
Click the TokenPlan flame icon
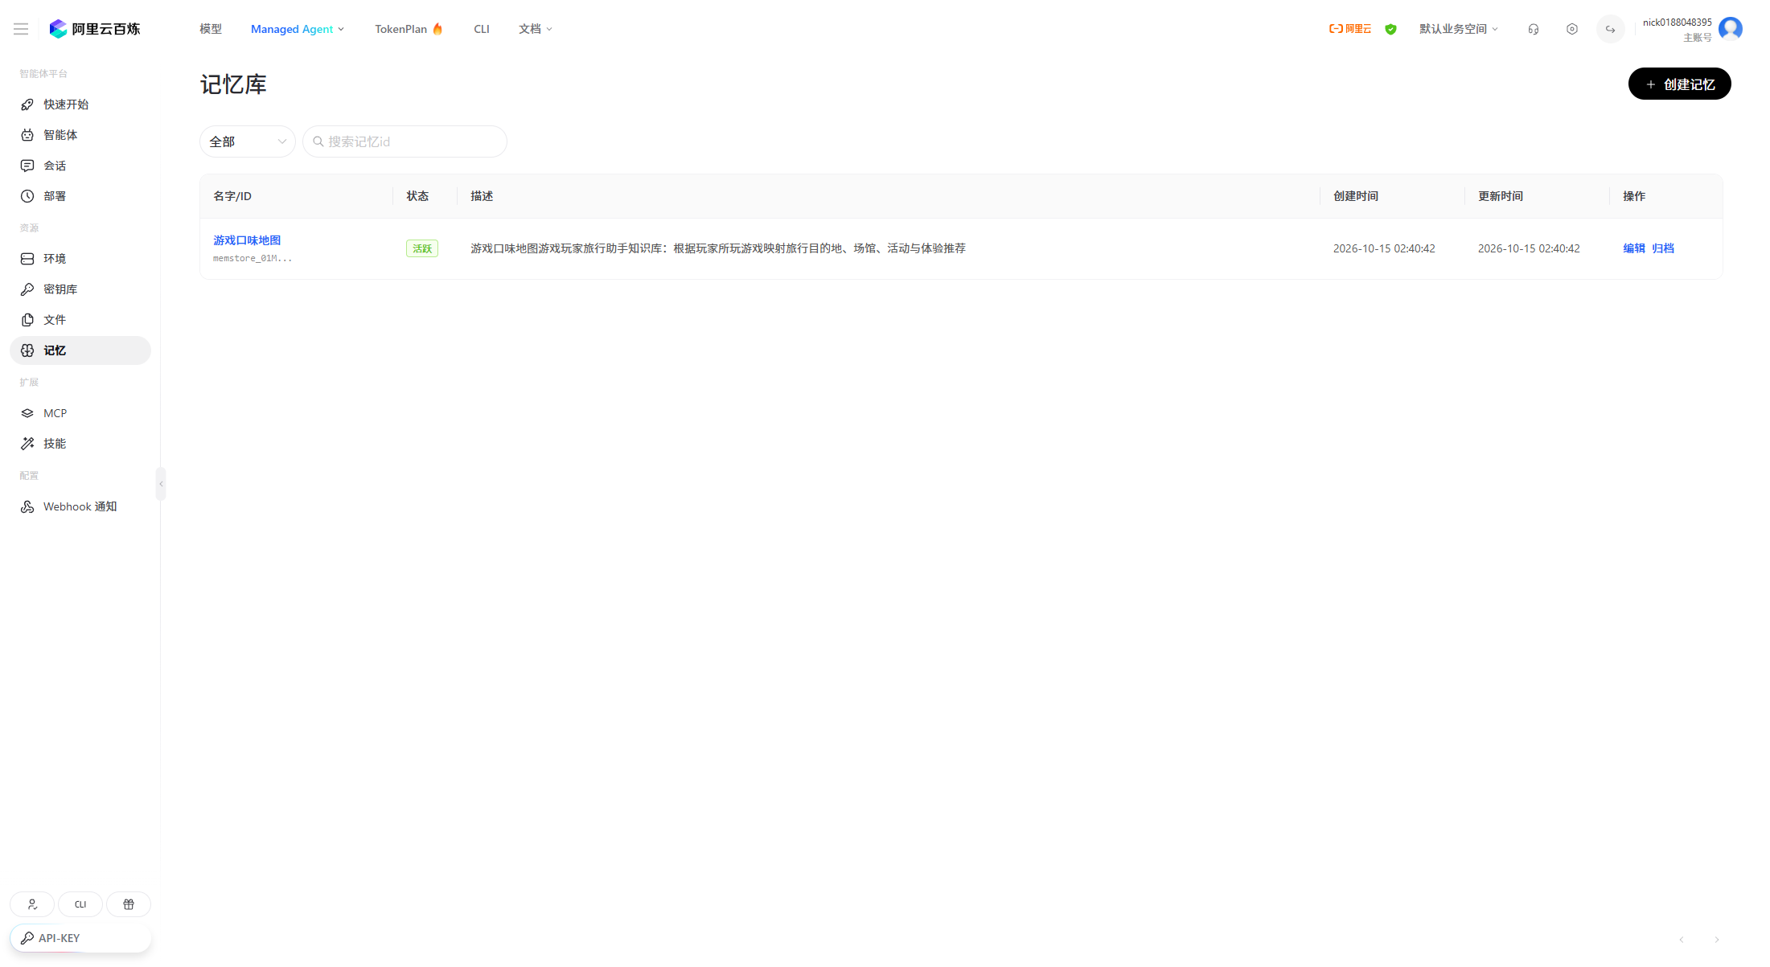[x=437, y=29]
